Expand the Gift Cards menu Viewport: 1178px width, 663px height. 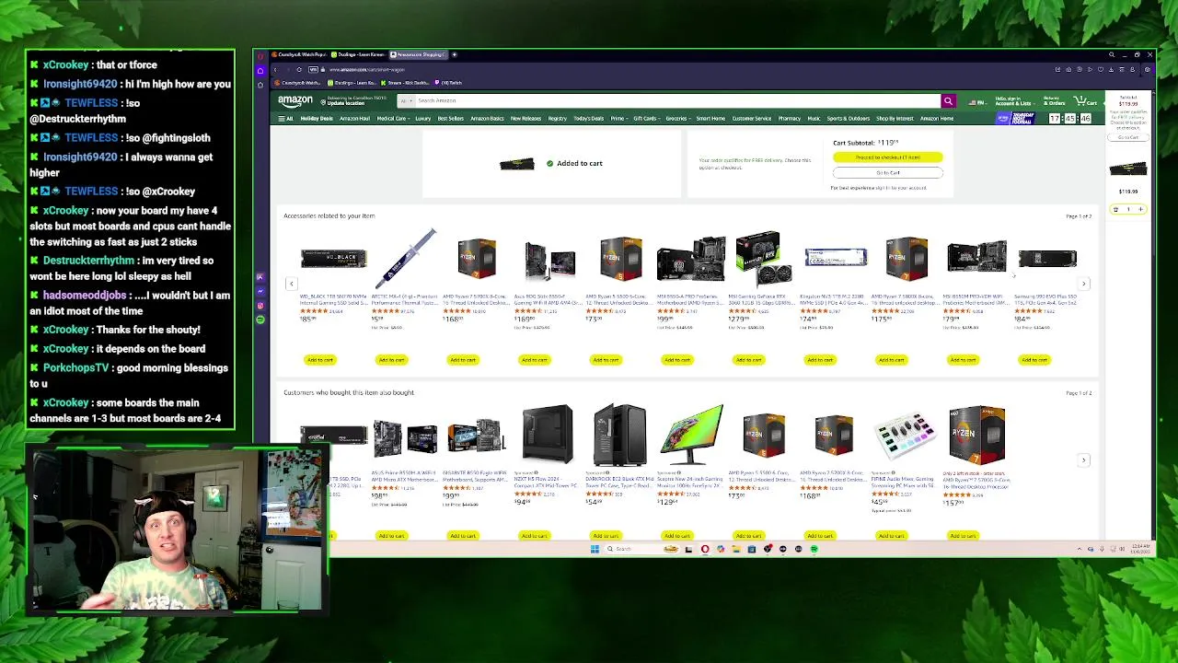pyautogui.click(x=645, y=119)
